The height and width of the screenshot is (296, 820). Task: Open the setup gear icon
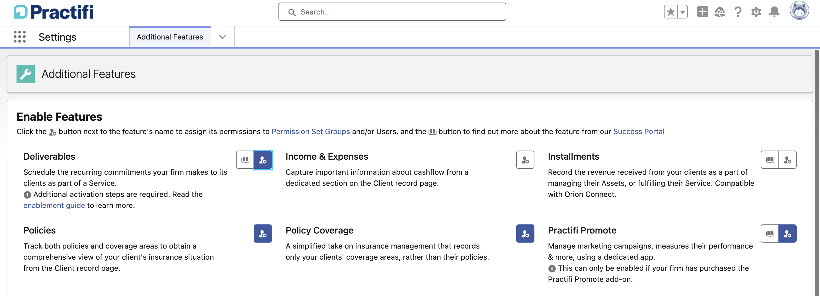(x=756, y=12)
